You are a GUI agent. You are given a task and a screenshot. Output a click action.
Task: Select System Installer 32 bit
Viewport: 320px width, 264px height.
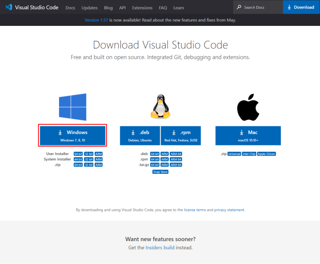click(89, 159)
